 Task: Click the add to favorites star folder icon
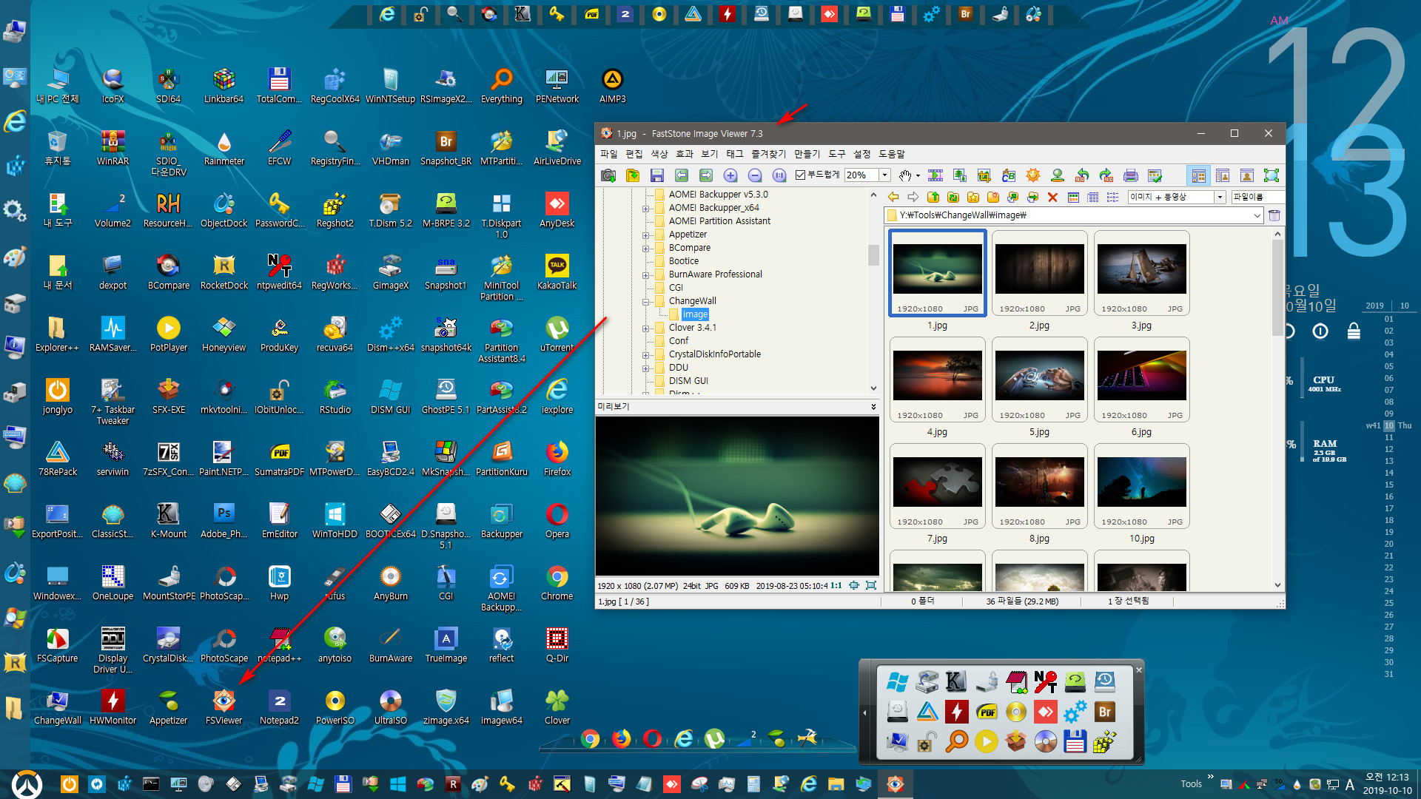click(973, 197)
